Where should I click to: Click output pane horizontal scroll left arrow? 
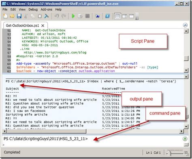(x=4, y=131)
